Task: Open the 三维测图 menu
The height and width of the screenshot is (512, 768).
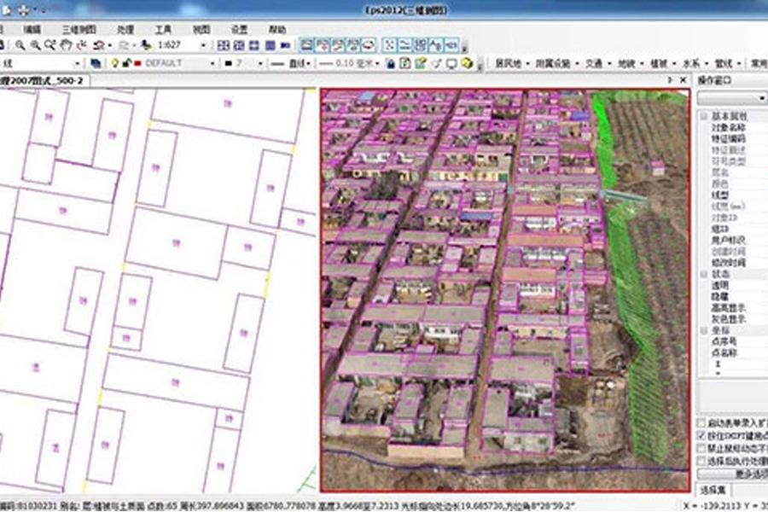Action: click(77, 29)
